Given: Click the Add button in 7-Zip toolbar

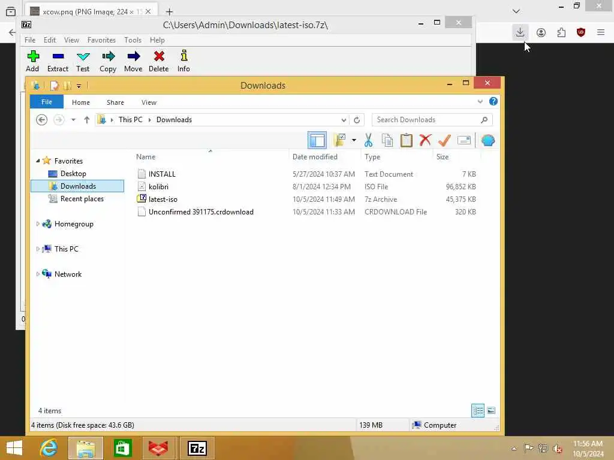Looking at the screenshot, I should pos(33,62).
